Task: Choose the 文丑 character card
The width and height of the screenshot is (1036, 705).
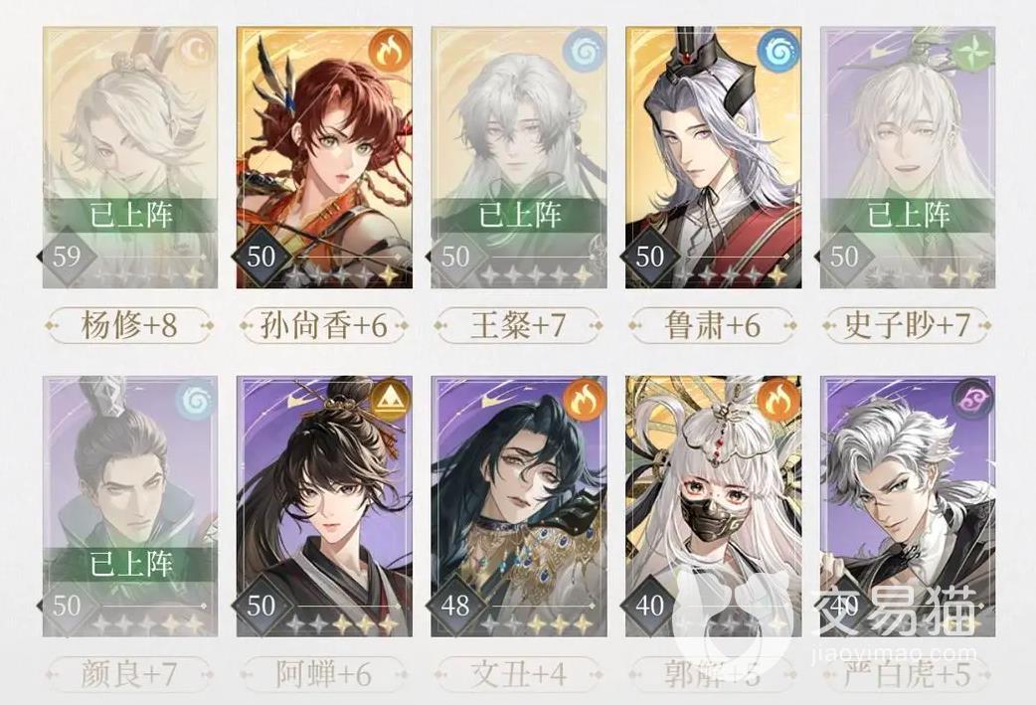Action: coord(519,506)
